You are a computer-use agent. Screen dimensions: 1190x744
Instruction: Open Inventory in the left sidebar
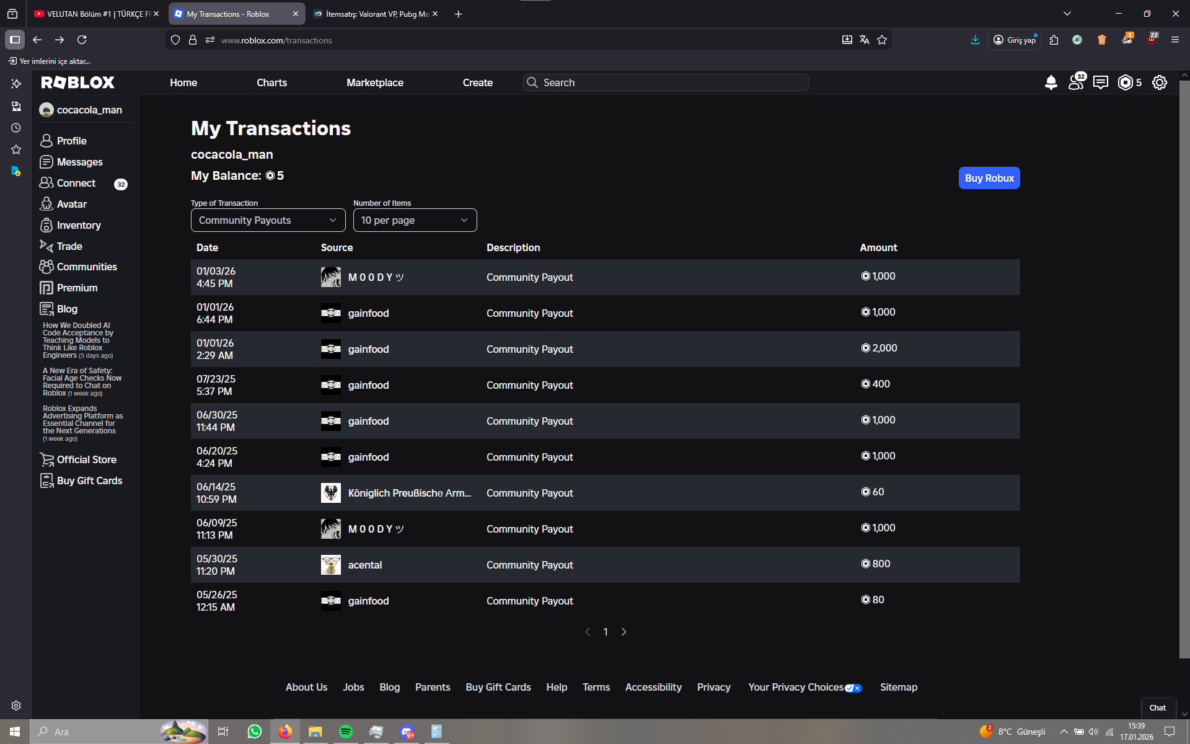pos(70,225)
